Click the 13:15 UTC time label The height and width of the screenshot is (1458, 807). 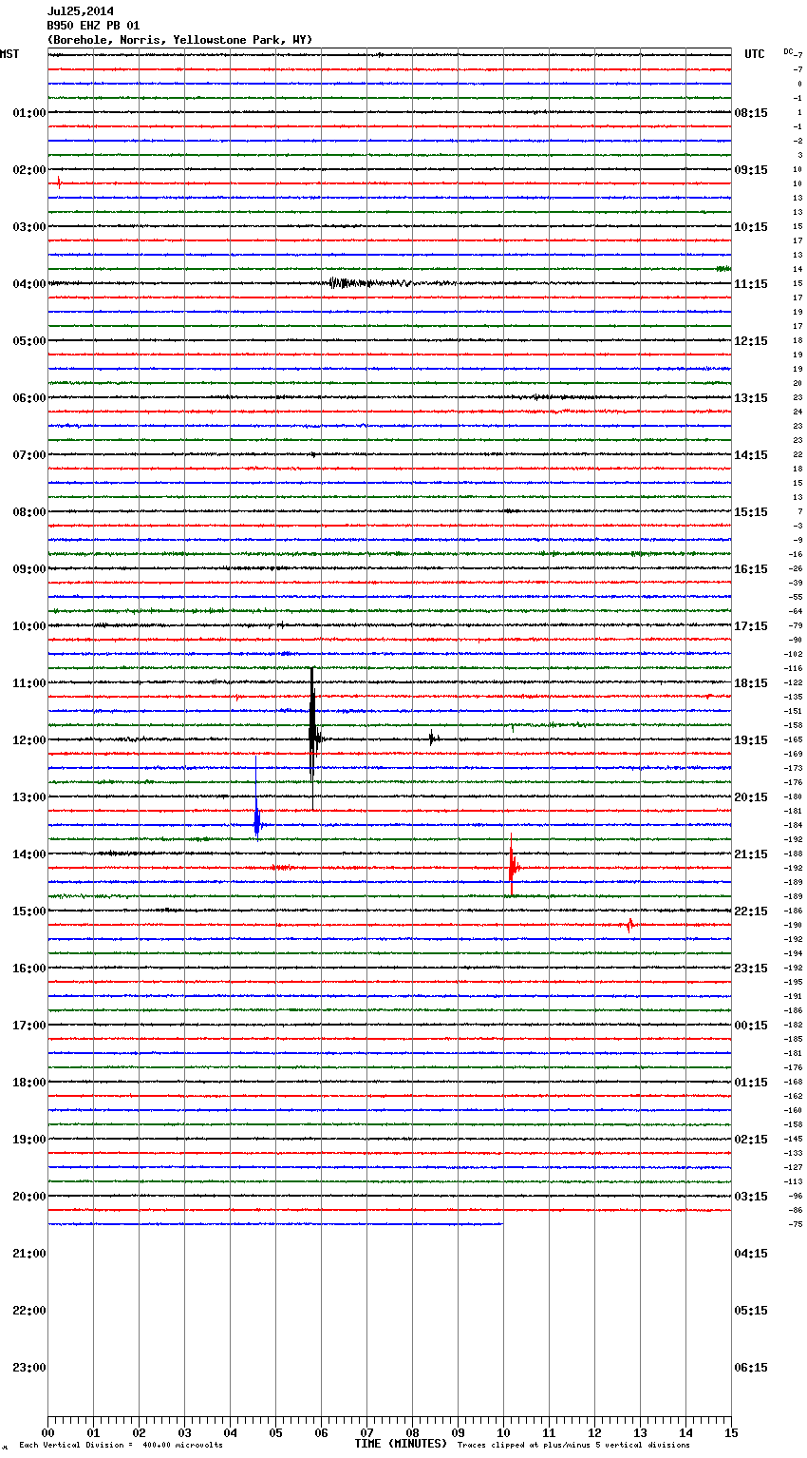coord(751,397)
